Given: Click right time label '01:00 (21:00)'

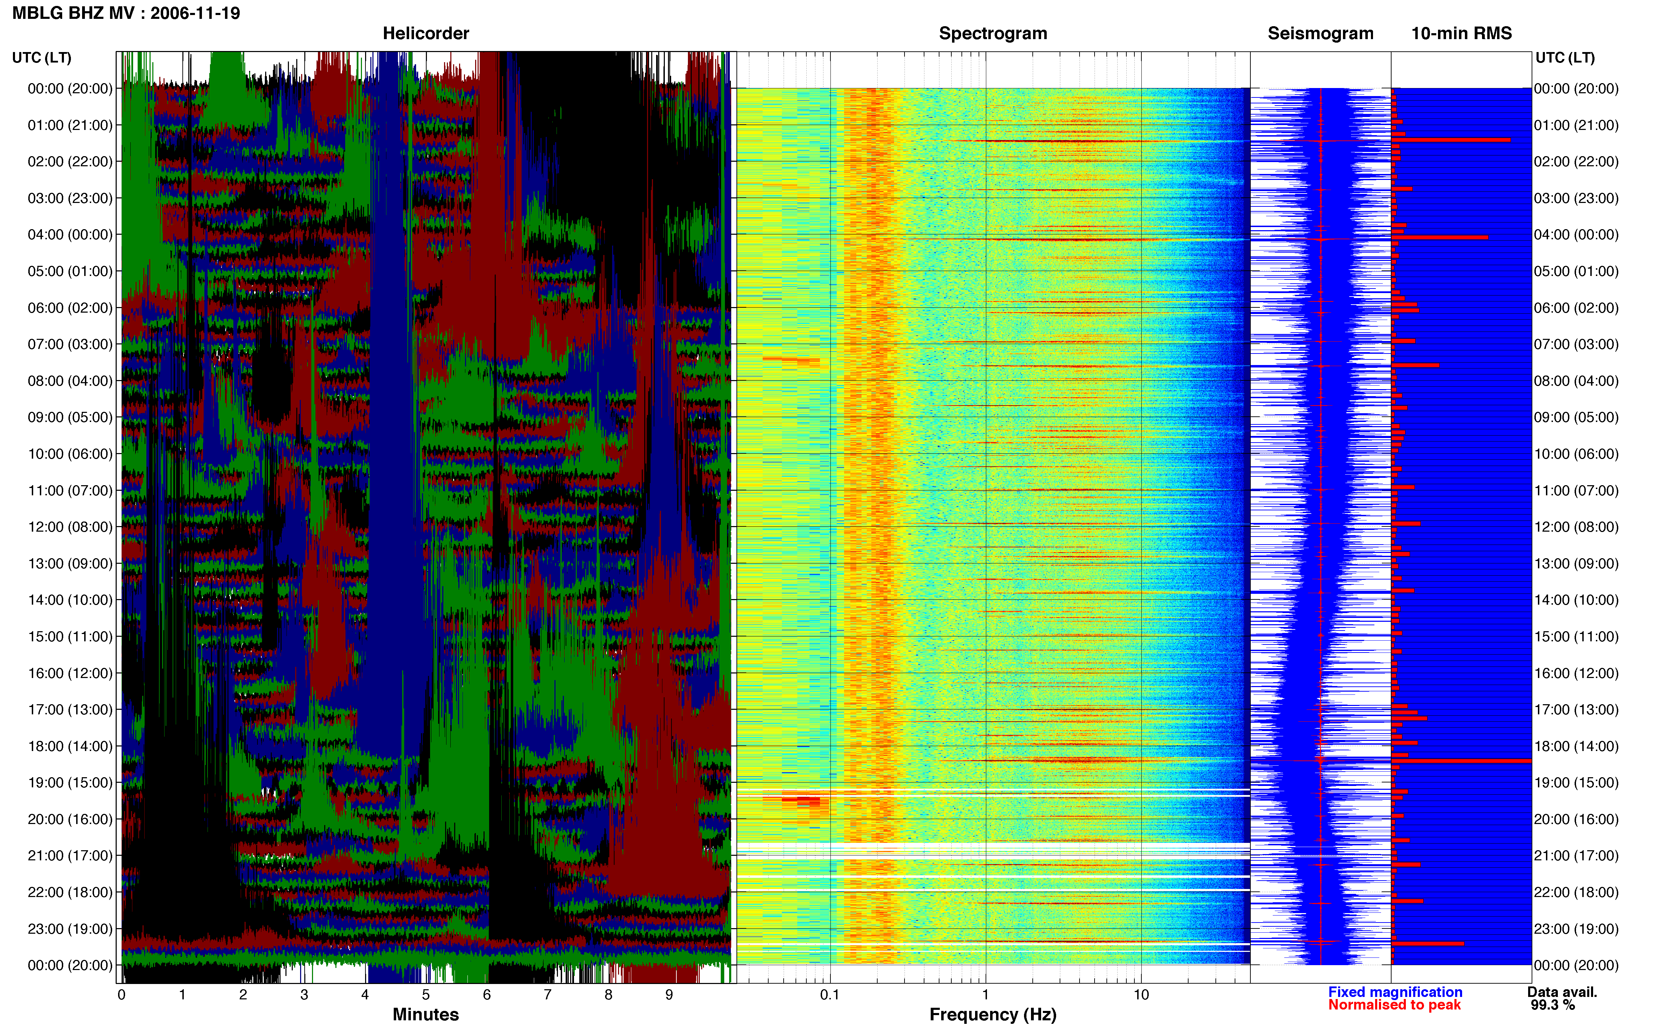Looking at the screenshot, I should coord(1576,125).
